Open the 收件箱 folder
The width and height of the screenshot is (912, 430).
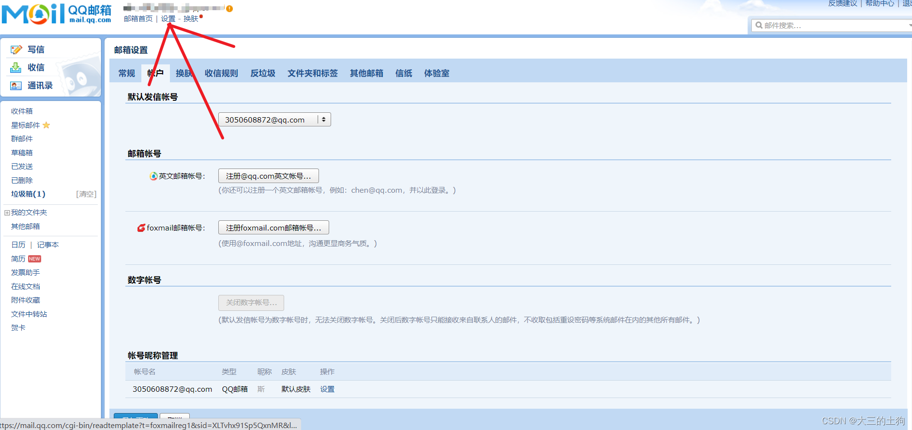pos(22,111)
